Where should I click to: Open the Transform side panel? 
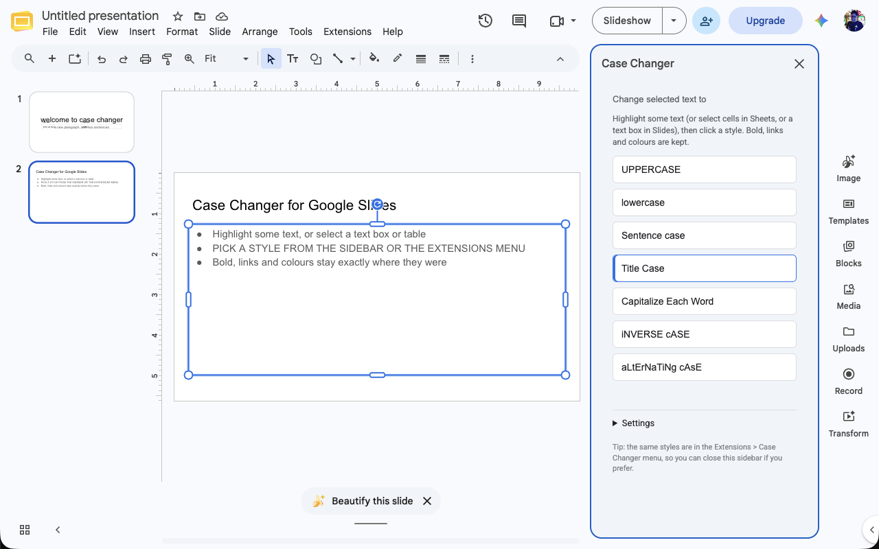pyautogui.click(x=849, y=424)
